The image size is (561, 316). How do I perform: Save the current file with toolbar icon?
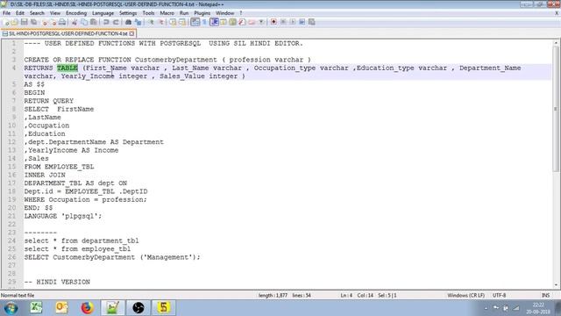point(24,22)
